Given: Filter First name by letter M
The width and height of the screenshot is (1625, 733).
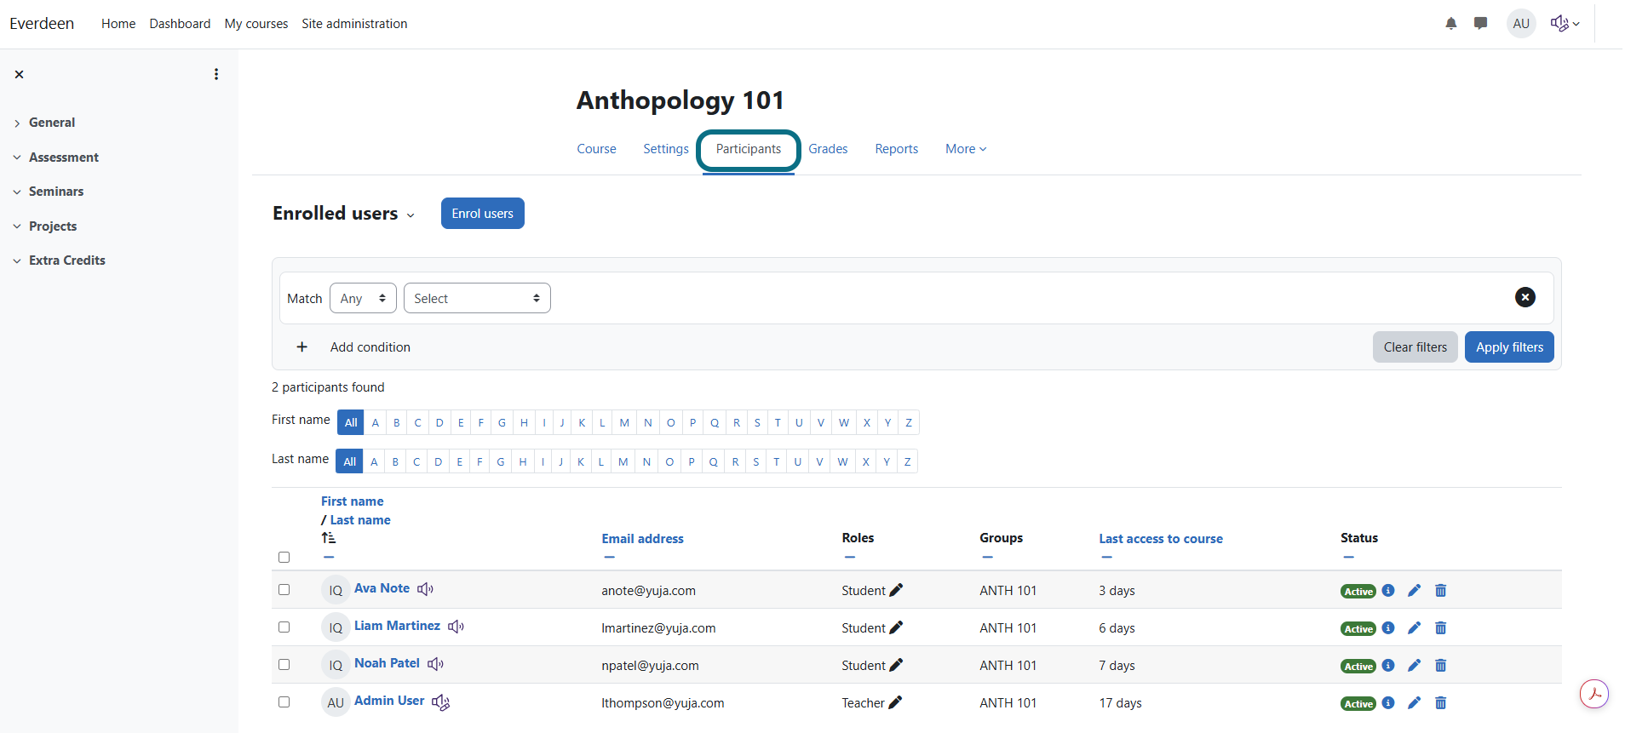Looking at the screenshot, I should pyautogui.click(x=624, y=423).
